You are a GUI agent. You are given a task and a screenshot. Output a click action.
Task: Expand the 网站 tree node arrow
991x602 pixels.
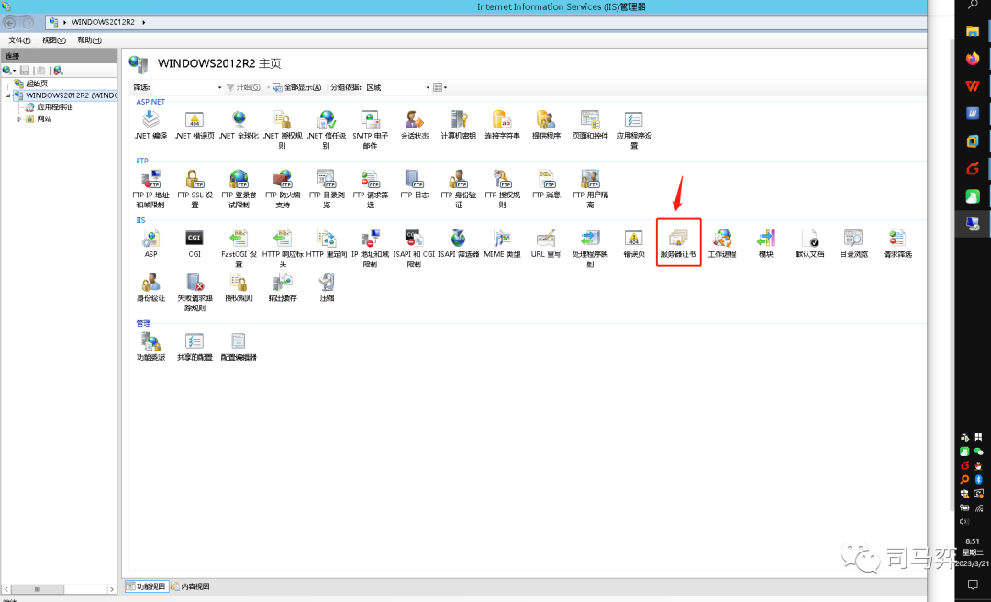19,119
